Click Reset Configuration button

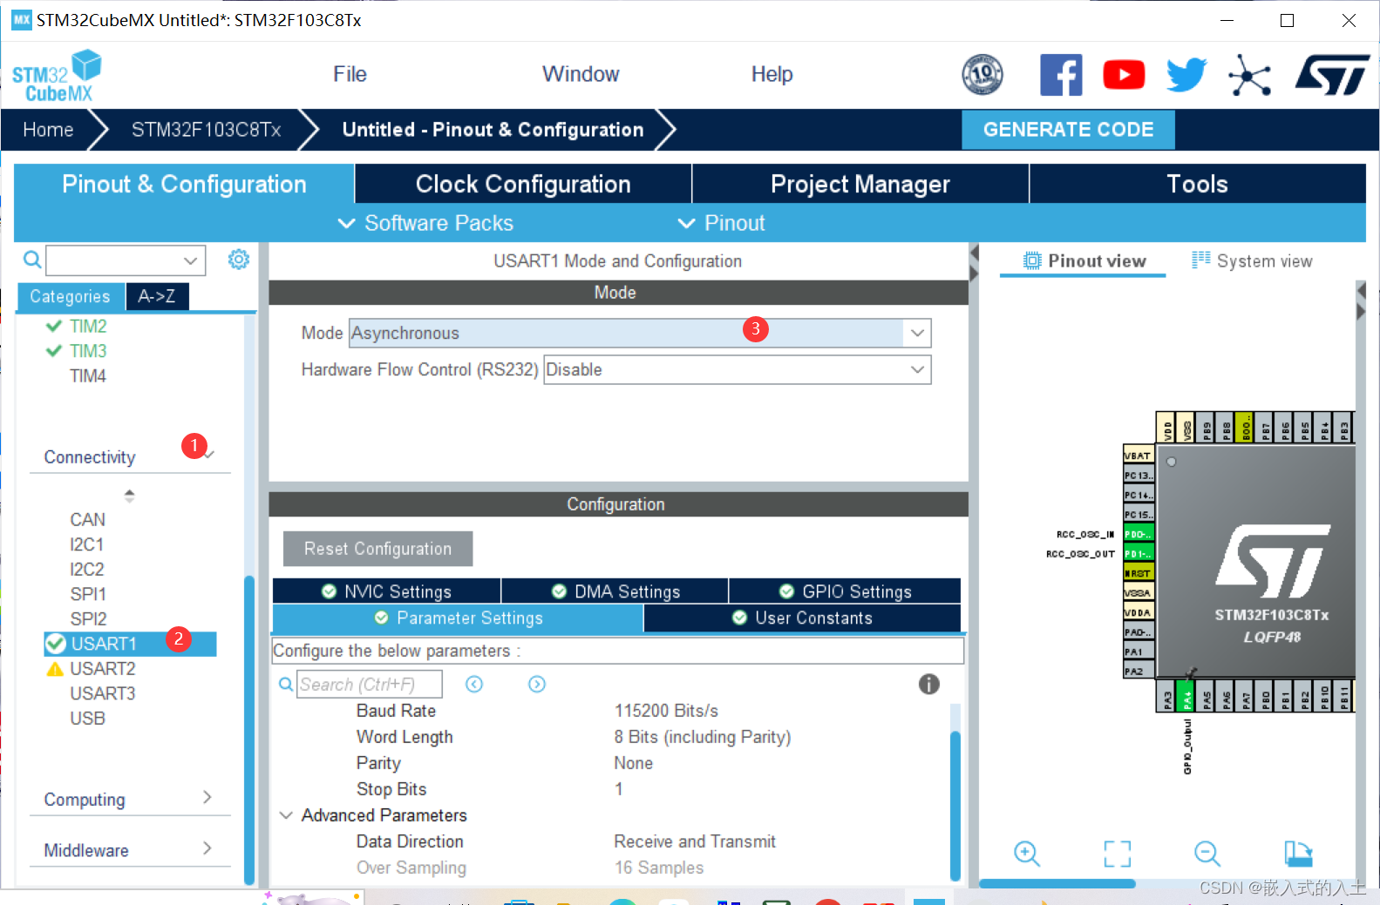377,549
